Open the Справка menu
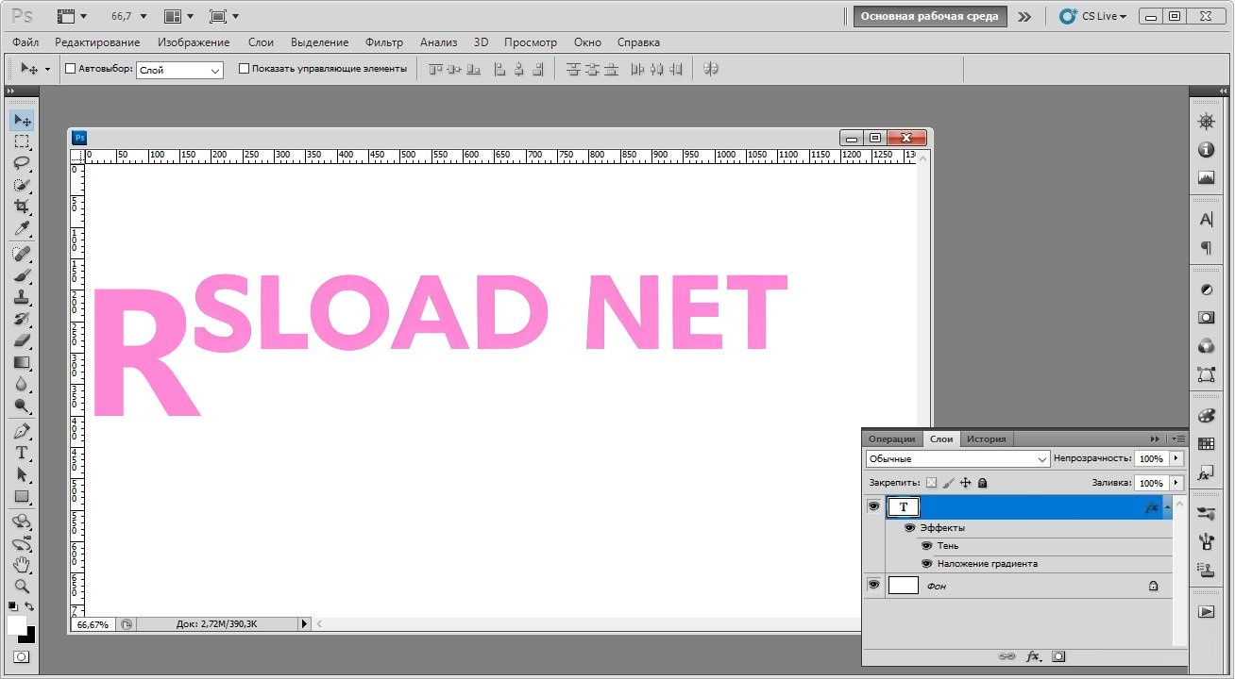 coord(638,42)
